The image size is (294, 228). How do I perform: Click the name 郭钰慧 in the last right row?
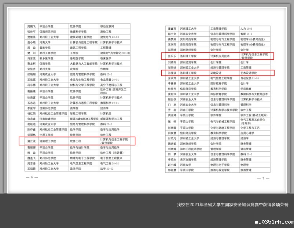click(x=172, y=170)
